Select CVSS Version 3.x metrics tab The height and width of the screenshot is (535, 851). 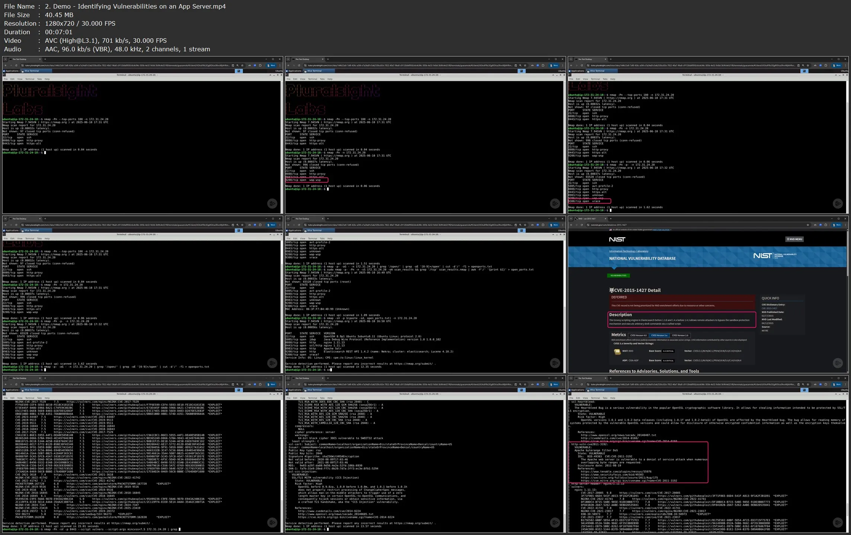659,335
